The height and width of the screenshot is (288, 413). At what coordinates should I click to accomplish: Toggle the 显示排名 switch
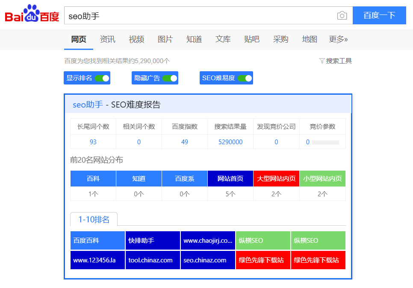(102, 79)
